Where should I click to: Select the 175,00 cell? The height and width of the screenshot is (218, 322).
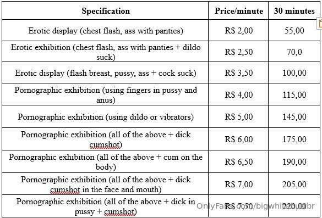click(x=294, y=139)
